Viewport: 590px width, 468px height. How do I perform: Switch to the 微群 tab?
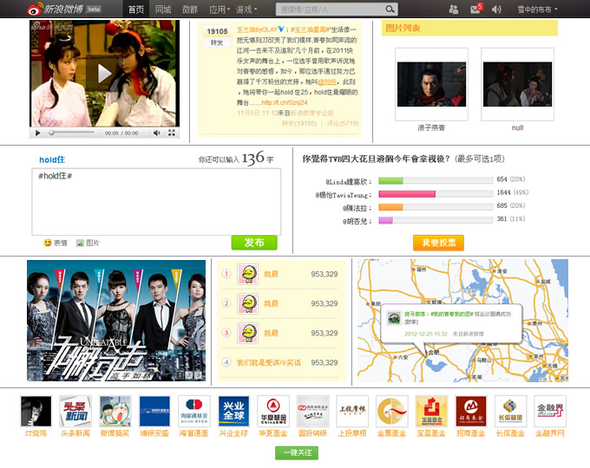click(x=190, y=10)
